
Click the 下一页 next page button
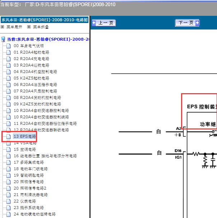(187, 23)
